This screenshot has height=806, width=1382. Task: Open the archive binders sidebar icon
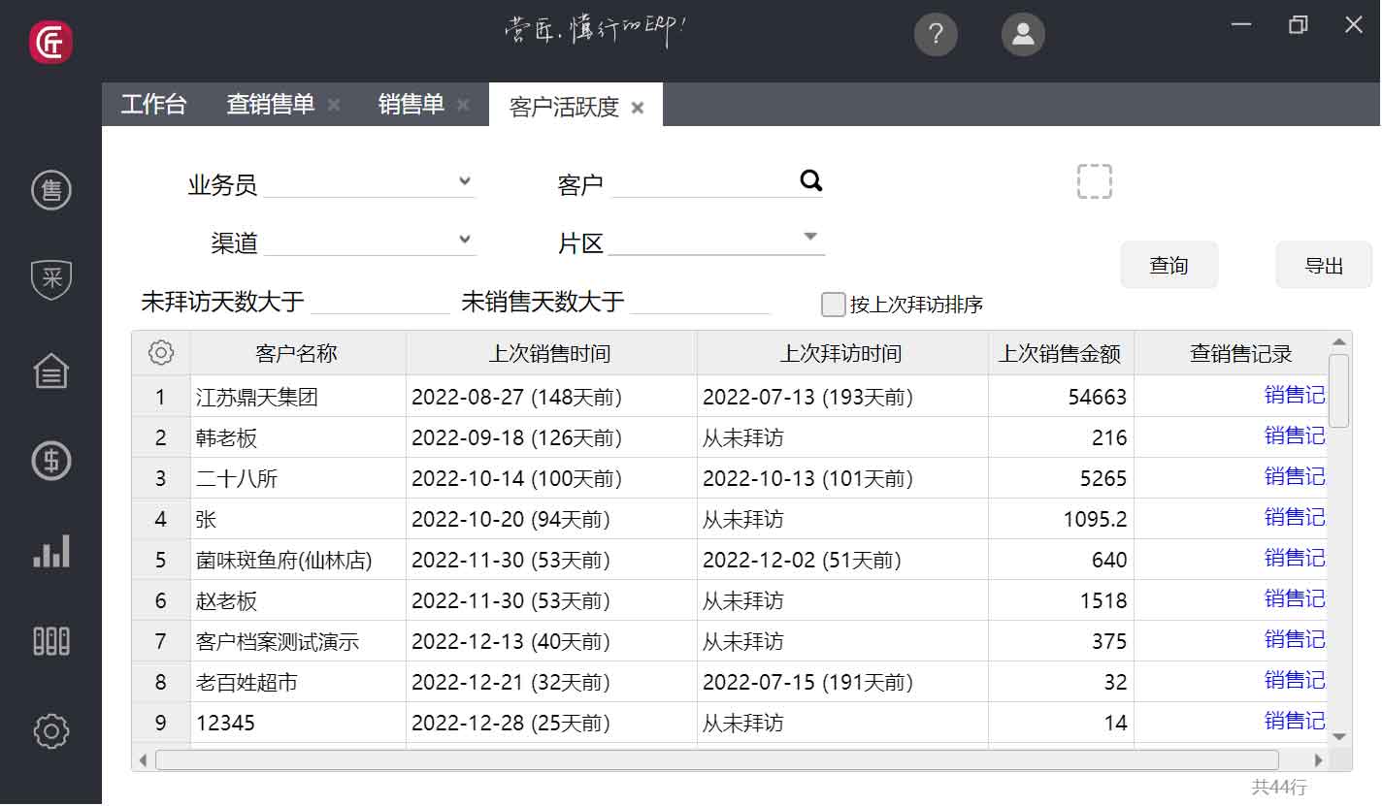pos(50,641)
